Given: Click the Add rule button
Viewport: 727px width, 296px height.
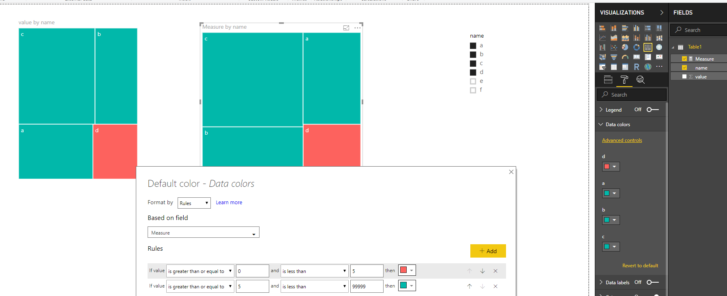Looking at the screenshot, I should coord(488,251).
